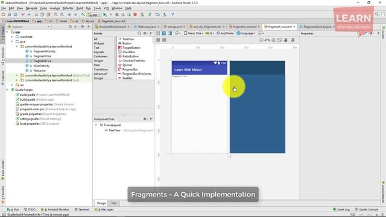386x217 pixels.
Task: Open the Help question mark icon
Action: (x=172, y=14)
